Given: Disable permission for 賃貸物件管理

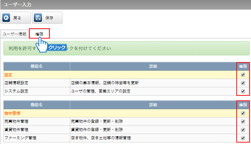Looking at the screenshot, I should pos(243,130).
